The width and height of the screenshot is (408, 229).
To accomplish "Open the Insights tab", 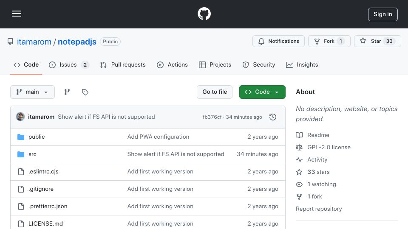I will pyautogui.click(x=302, y=64).
